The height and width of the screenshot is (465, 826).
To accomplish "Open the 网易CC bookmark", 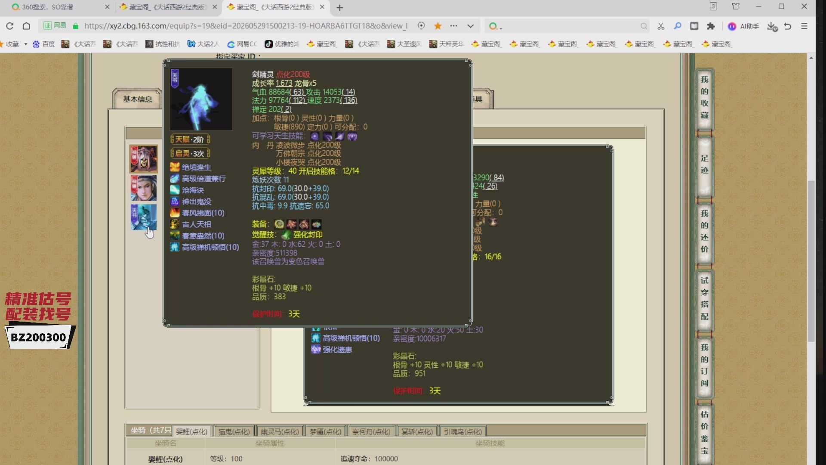I will 242,44.
